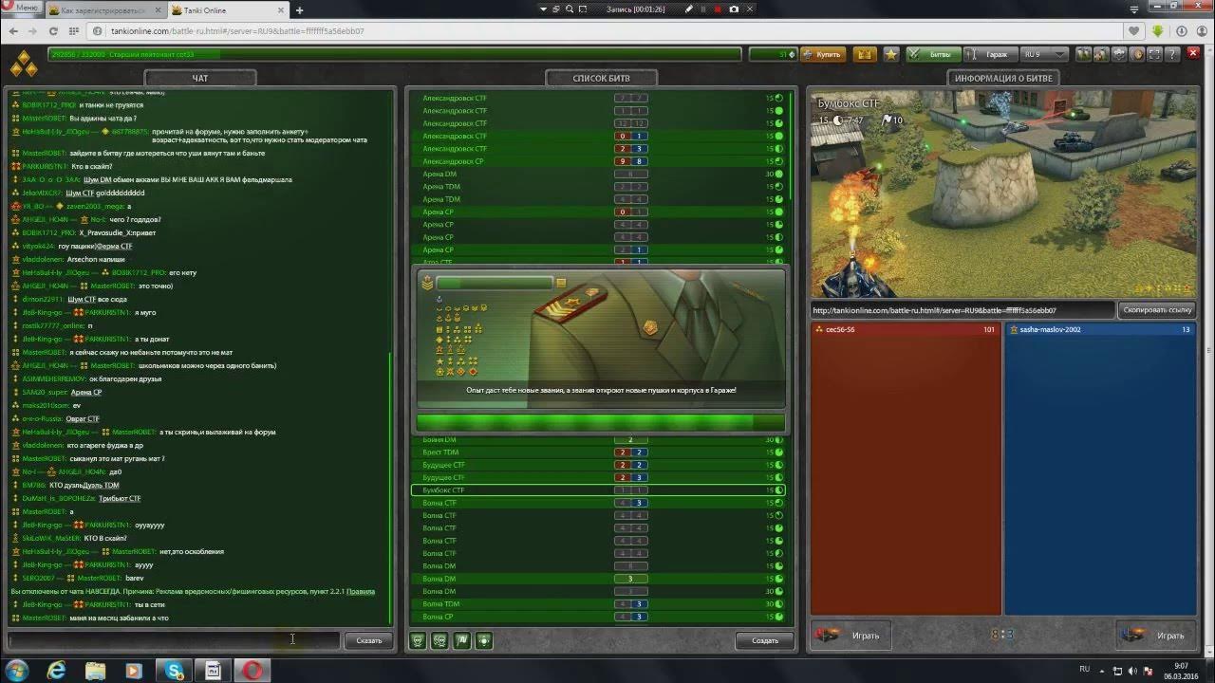Screen dimensions: 1215x683
Task: Click the Бумбокс CTF battle preview image
Action: tap(1003, 194)
